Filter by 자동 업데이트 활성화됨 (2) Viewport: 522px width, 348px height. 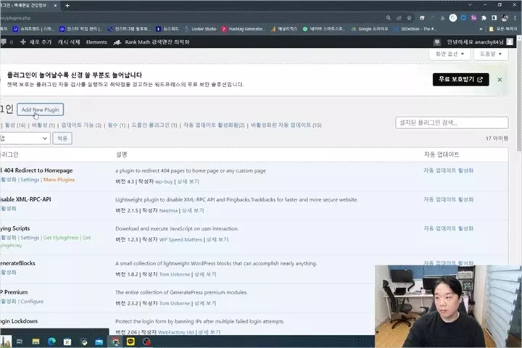tap(214, 125)
